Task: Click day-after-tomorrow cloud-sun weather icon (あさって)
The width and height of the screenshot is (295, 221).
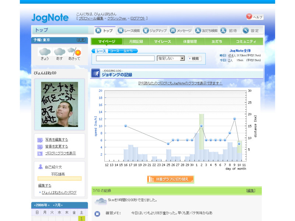Action: pos(74,52)
